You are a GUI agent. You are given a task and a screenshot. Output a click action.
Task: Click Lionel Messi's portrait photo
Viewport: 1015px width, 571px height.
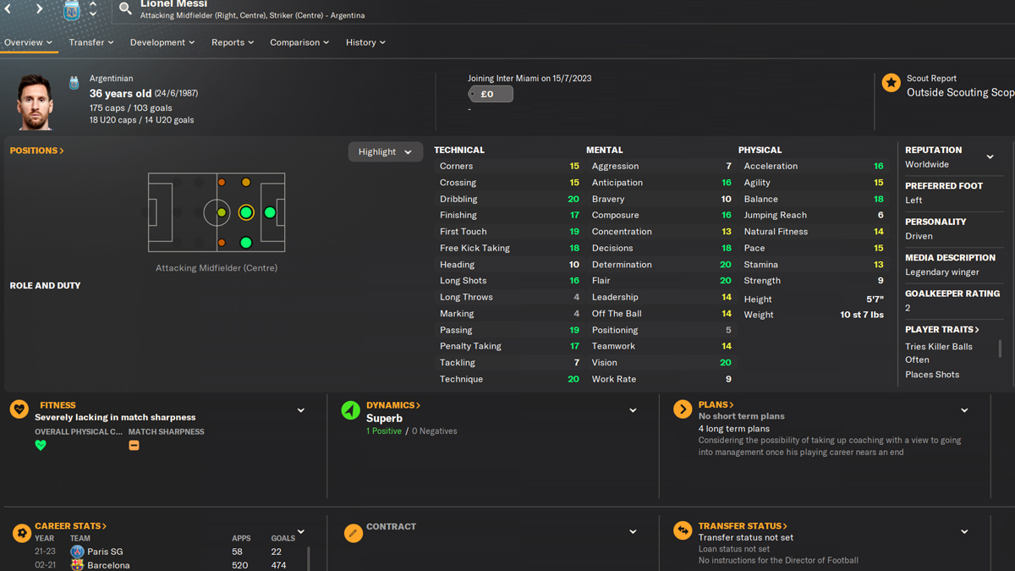click(35, 102)
